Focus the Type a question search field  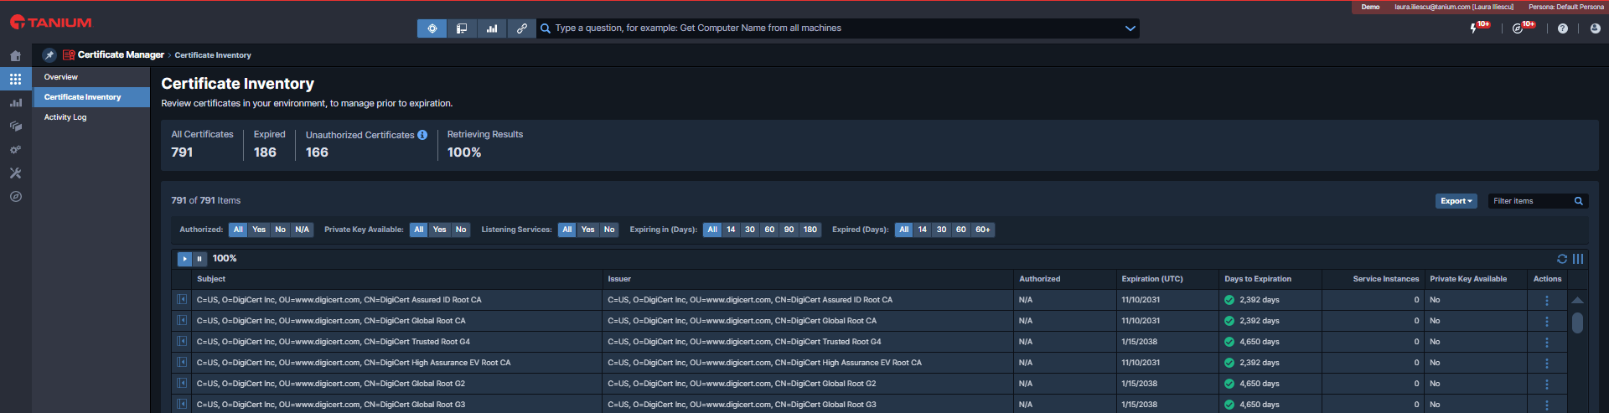pyautogui.click(x=836, y=28)
